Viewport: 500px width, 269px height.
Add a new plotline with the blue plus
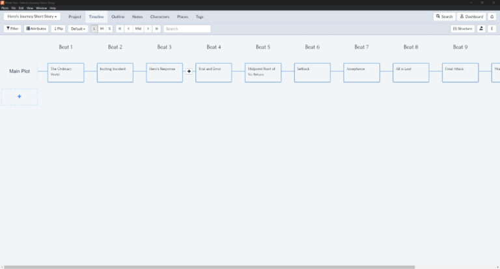point(20,96)
